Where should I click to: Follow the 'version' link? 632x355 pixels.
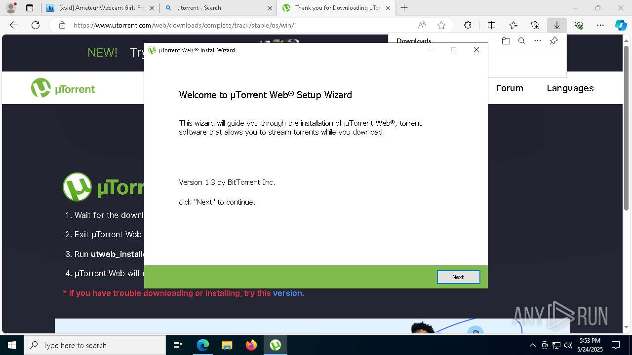287,293
